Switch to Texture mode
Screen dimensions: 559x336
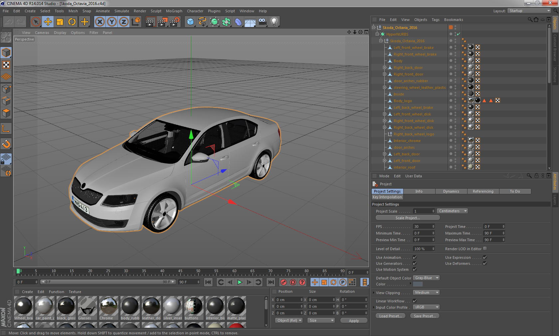tap(6, 65)
